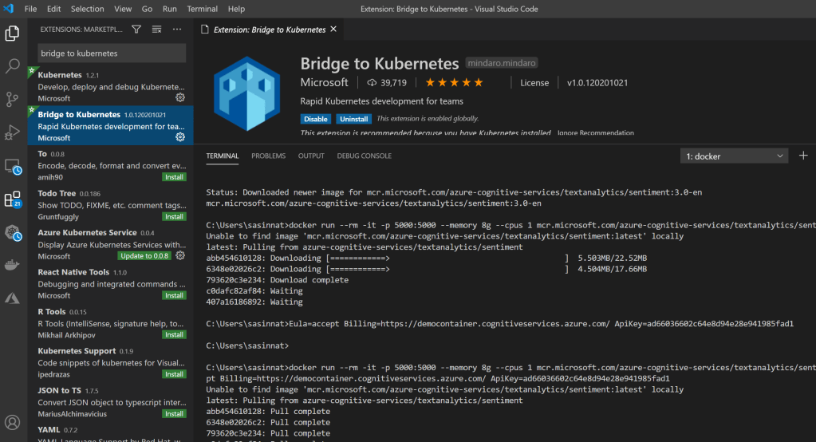Switch to the DEBUG CONSOLE panel tab
The width and height of the screenshot is (816, 442).
click(x=365, y=156)
